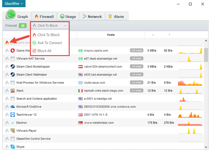Click the VMware NAT Service app icon
Viewport: 211px width, 152px height.
(13, 59)
